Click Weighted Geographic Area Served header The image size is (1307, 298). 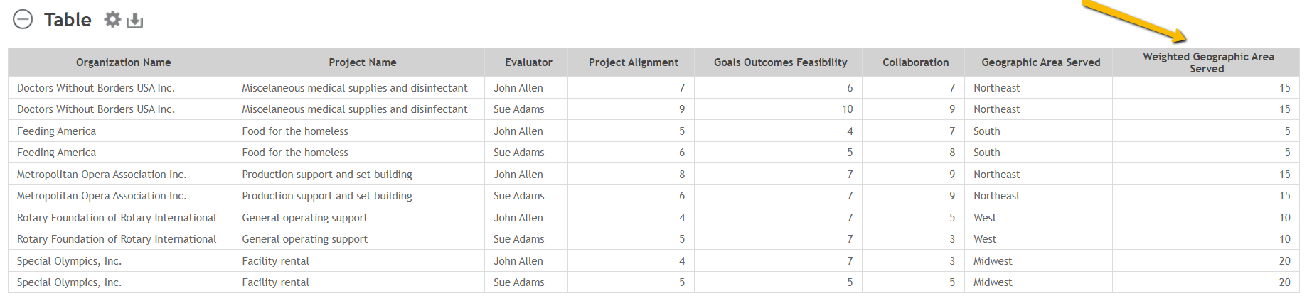[1208, 62]
